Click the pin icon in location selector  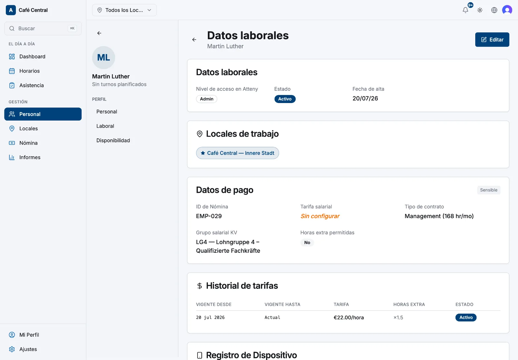[x=100, y=10]
